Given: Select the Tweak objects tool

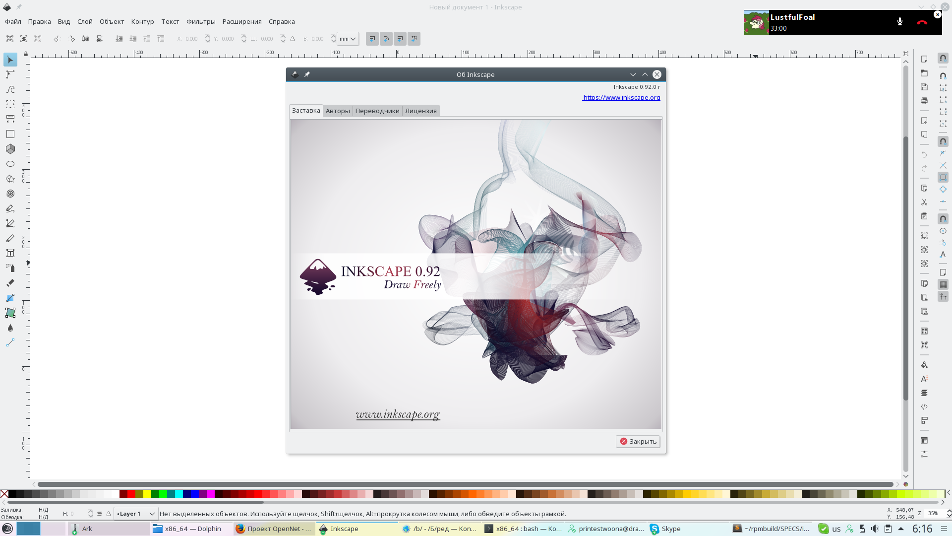Looking at the screenshot, I should [10, 89].
